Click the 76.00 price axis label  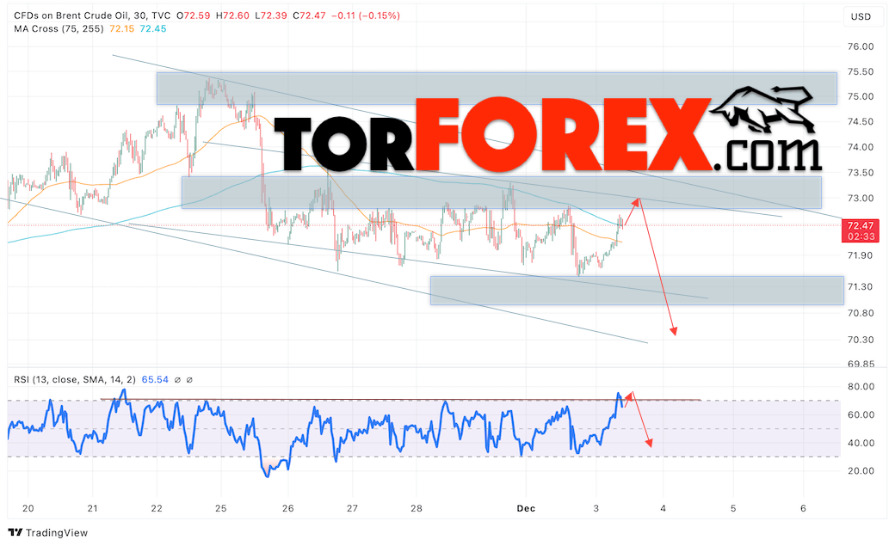tap(861, 46)
